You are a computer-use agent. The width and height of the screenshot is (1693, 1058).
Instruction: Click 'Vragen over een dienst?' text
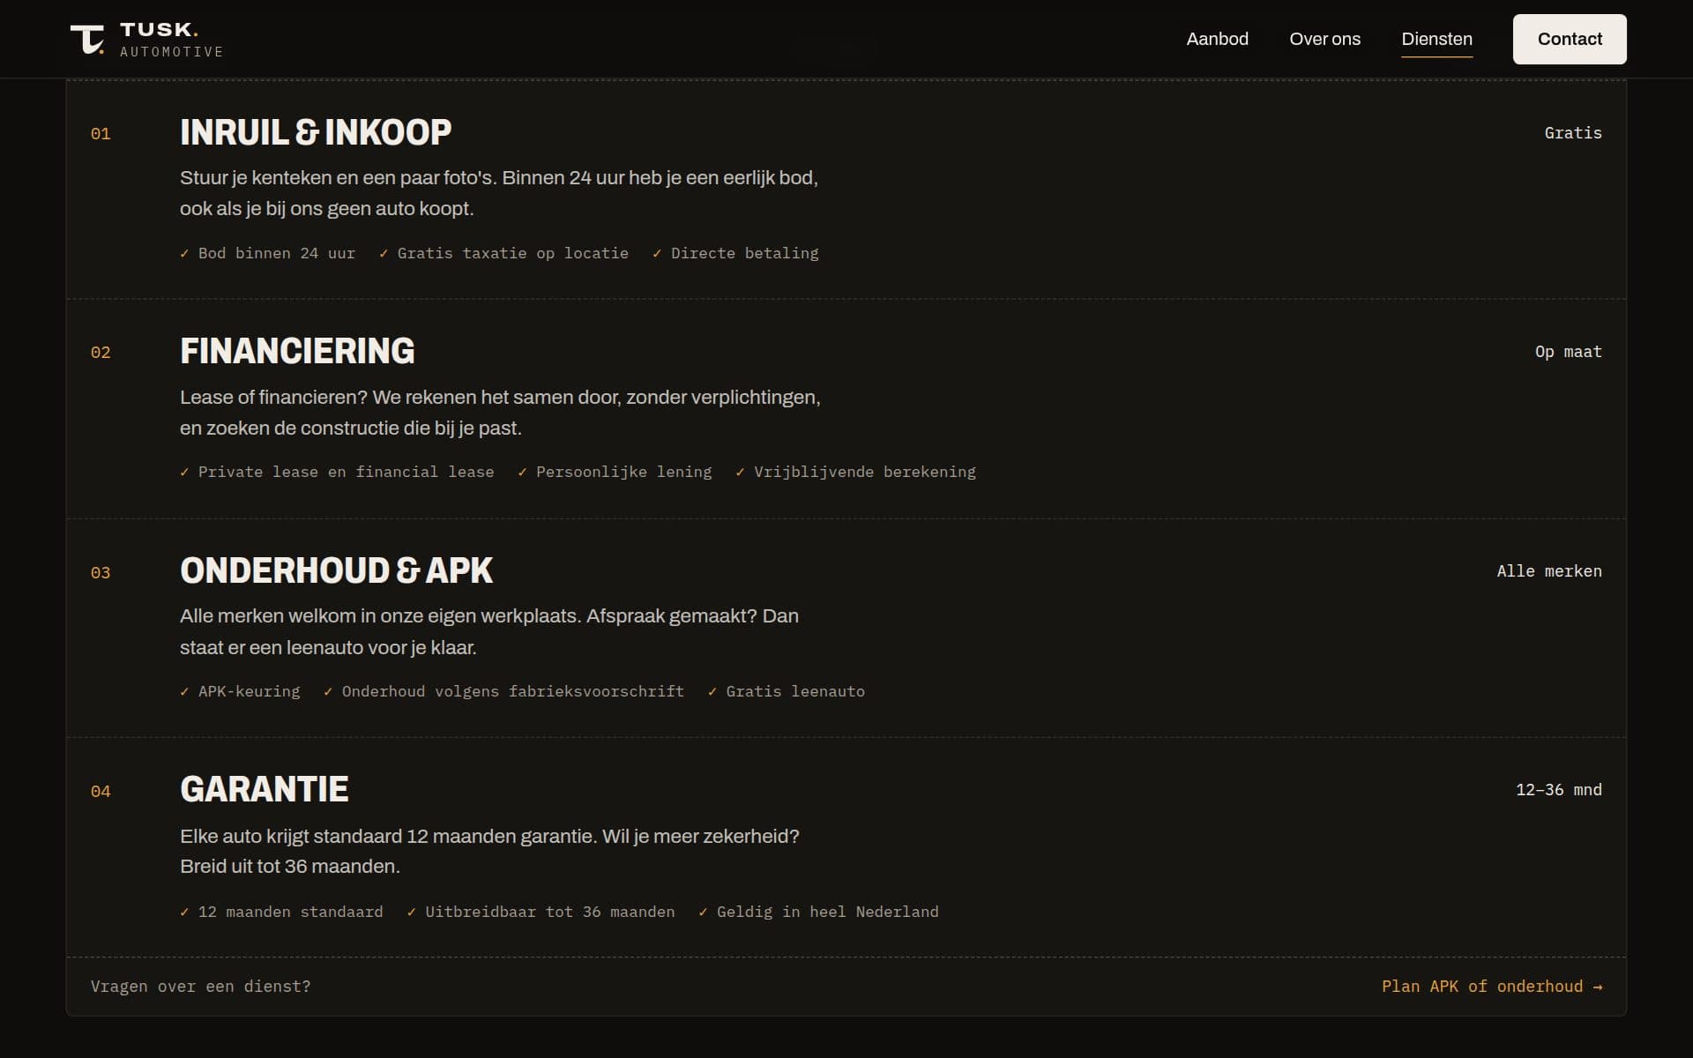tap(200, 987)
